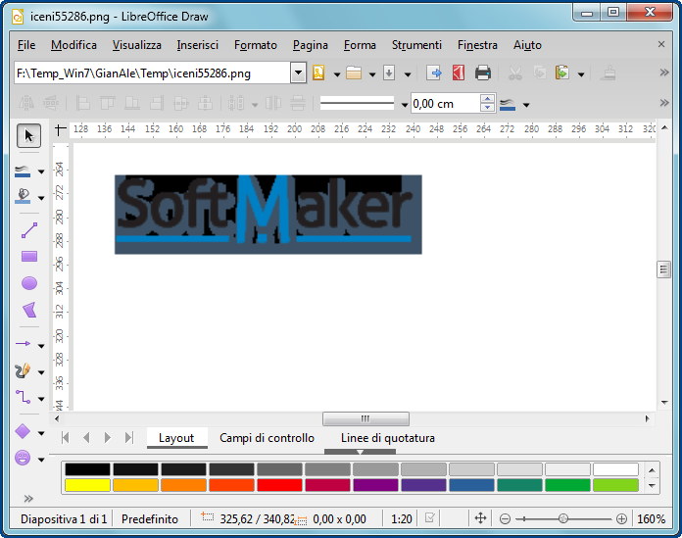Expand the symbol shapes smiley dropdown arrow

coord(41,459)
